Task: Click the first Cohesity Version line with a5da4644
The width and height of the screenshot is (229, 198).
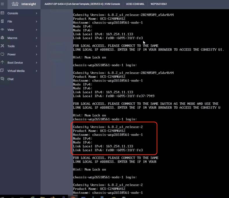Action: coord(123,15)
